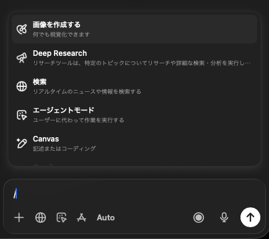Click the リサーチツールは description under Deep Research
269x239 pixels.
[x=142, y=63]
